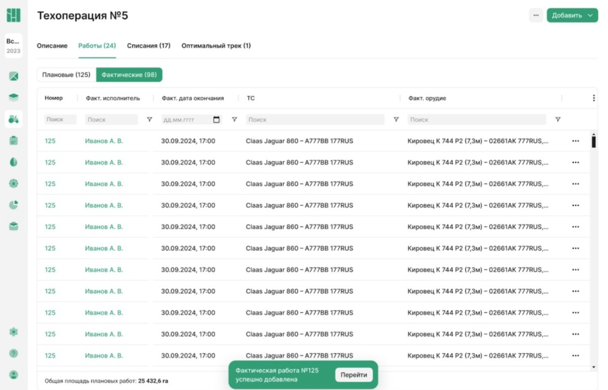Click the scrollbar up arrow of the table
Viewport: 608px width, 390px height.
pos(594,134)
